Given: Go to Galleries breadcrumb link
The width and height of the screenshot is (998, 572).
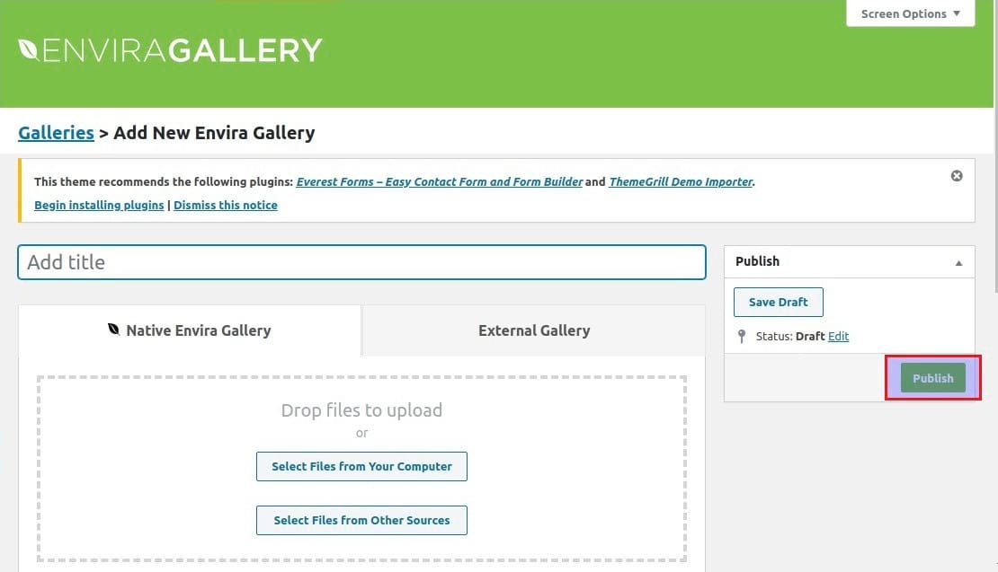Looking at the screenshot, I should 56,133.
